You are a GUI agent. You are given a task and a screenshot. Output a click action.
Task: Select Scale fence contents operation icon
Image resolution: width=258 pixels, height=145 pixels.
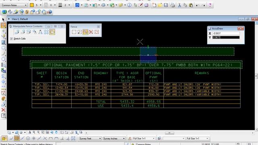click(x=29, y=32)
